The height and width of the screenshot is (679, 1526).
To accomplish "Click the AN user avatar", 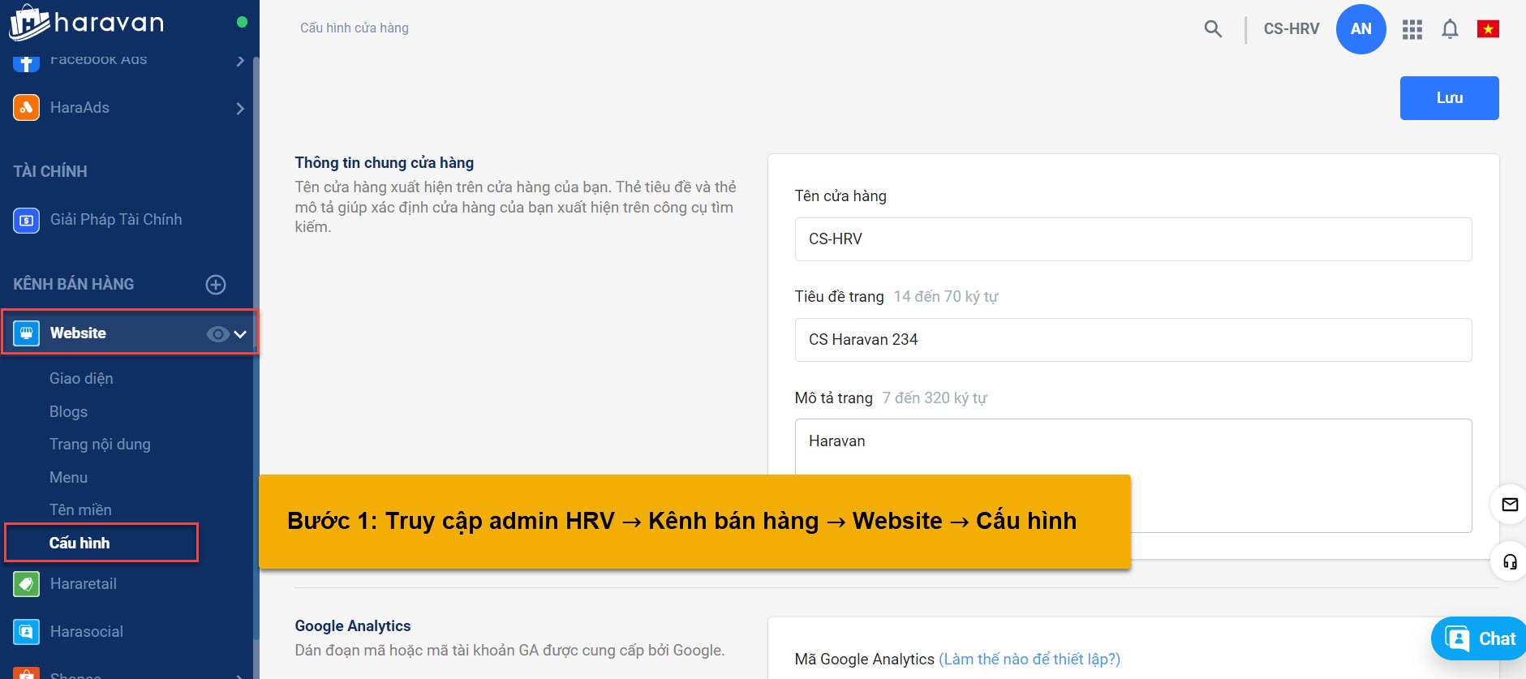I will click(1361, 29).
